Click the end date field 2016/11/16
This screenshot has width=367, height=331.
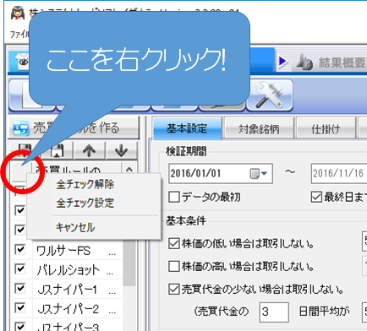click(x=339, y=173)
